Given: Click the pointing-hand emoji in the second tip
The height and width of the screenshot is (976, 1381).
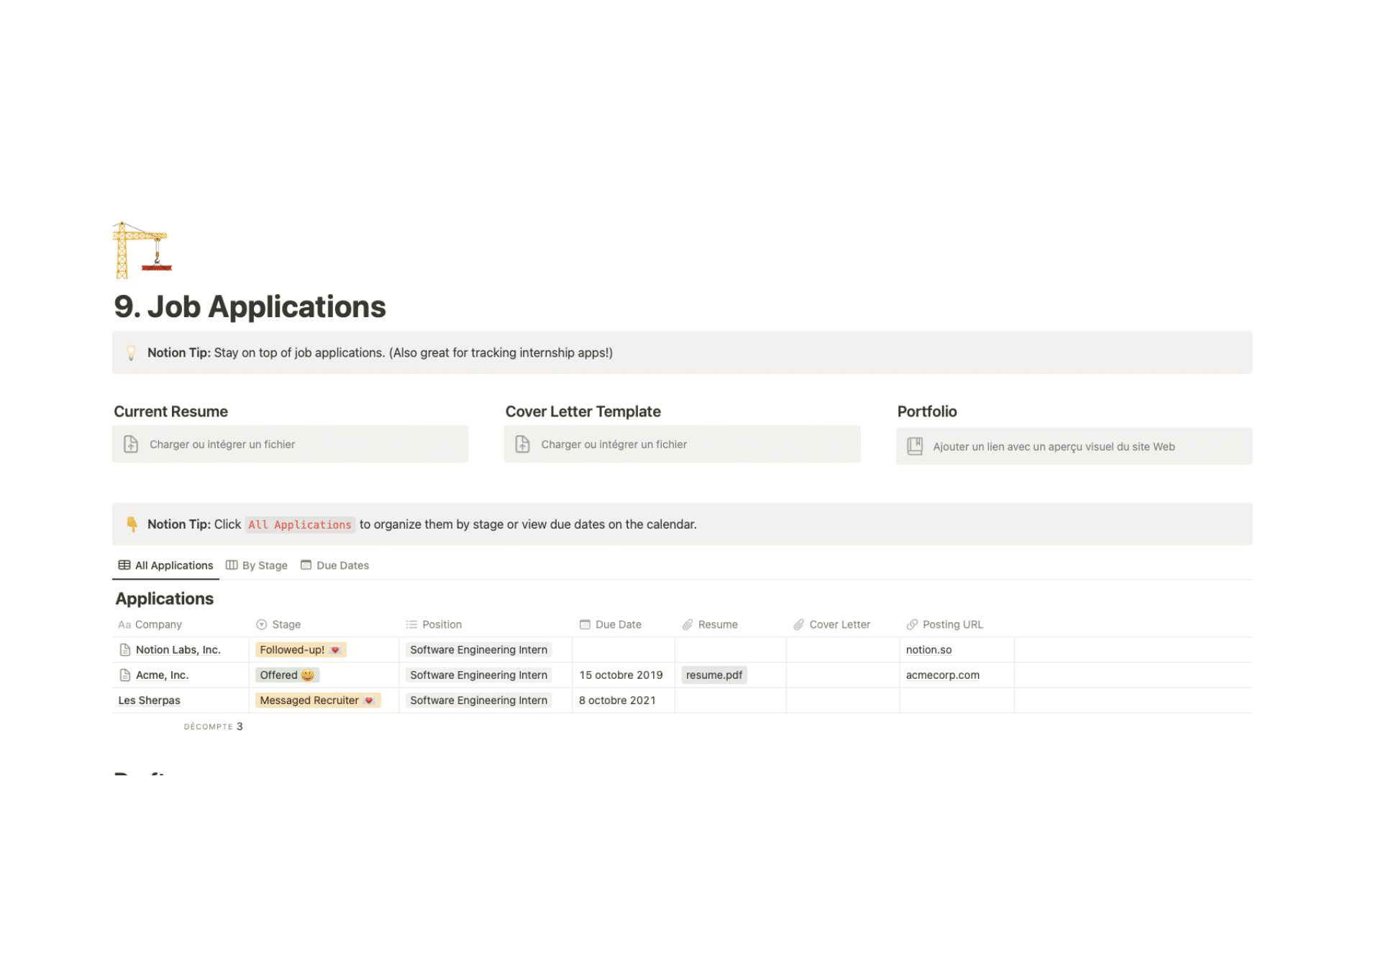Looking at the screenshot, I should click(x=132, y=524).
